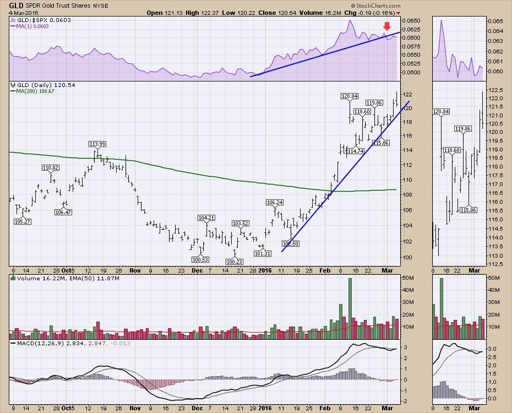Click the Open 121.13 value in header

(165, 13)
